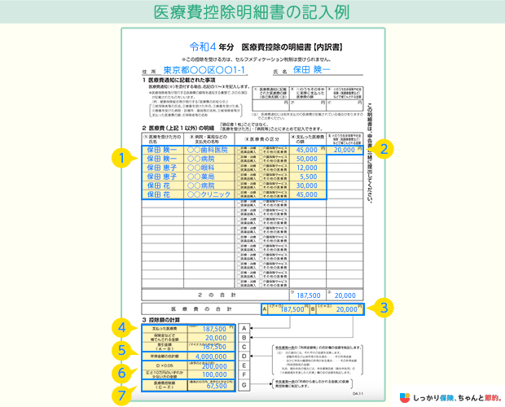Click the letter D box
This screenshot has width=505, height=407.
244,357
